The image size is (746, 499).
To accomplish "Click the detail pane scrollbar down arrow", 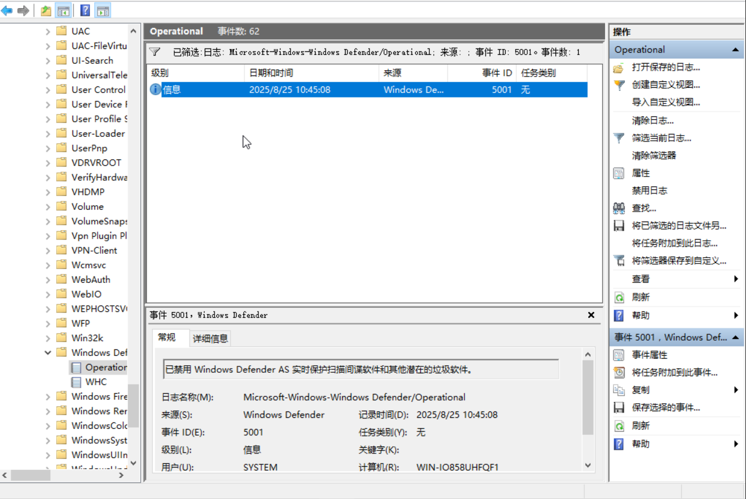I will [588, 465].
